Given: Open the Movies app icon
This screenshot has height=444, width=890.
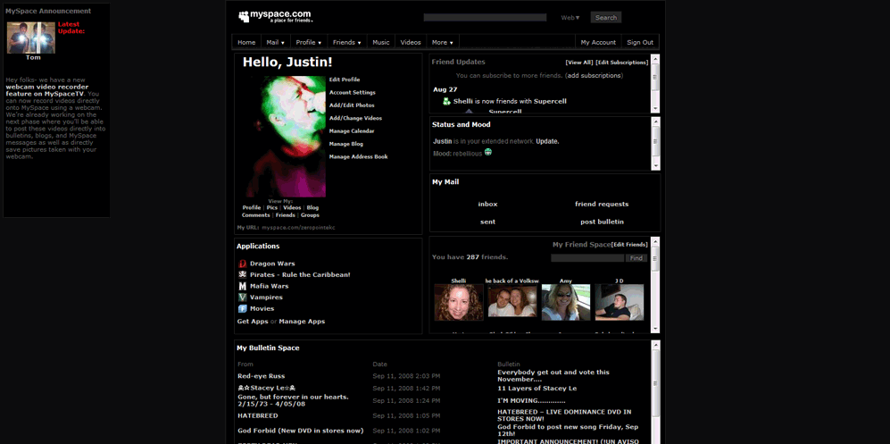Looking at the screenshot, I should tap(243, 309).
